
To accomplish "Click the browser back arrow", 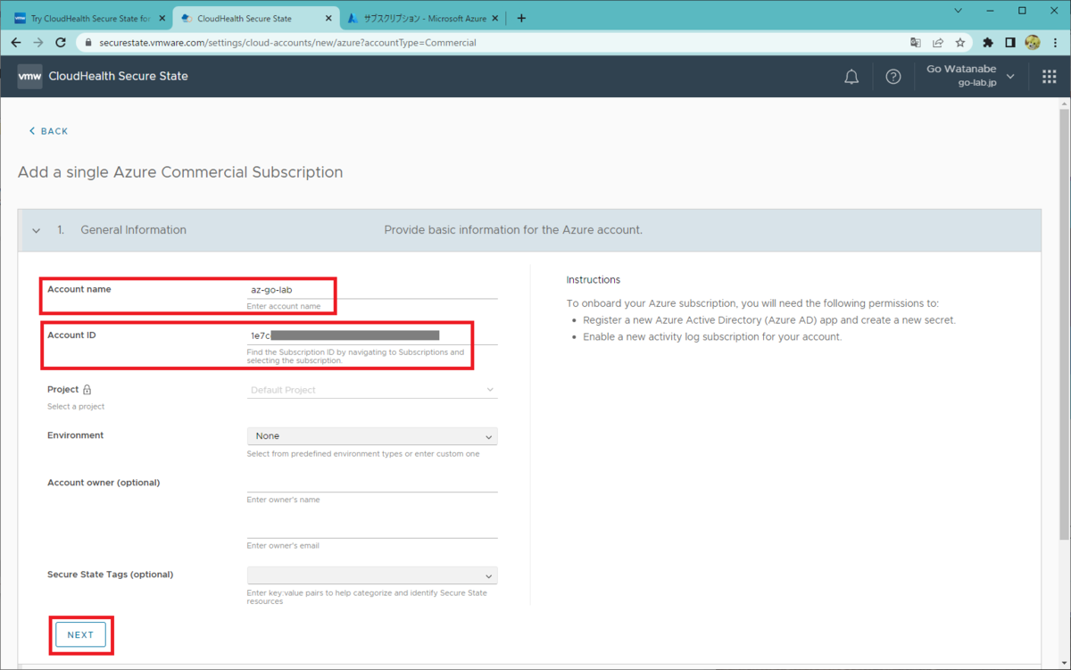I will [x=16, y=42].
